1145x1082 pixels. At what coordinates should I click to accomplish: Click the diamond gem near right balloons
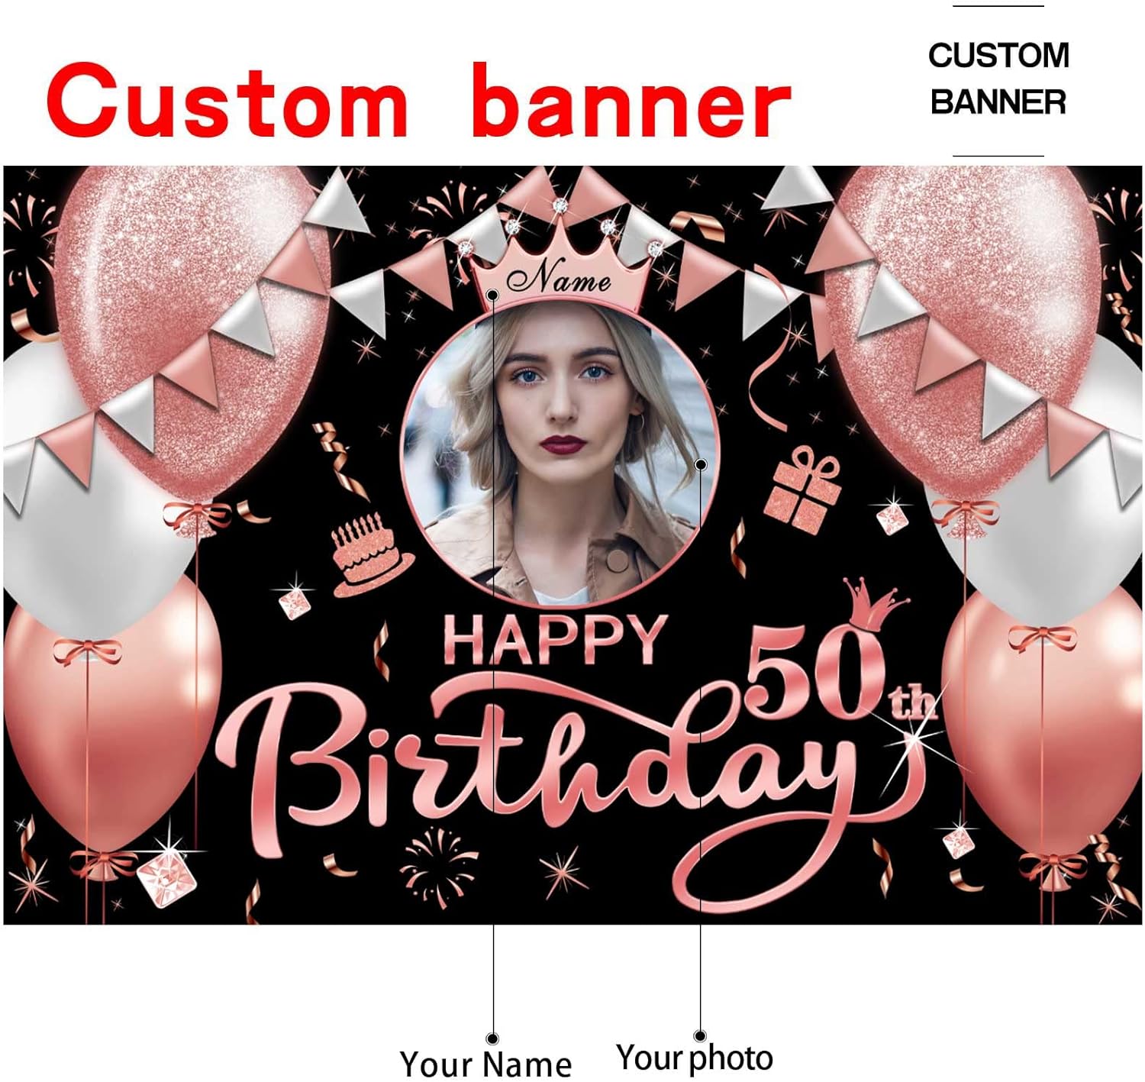(891, 518)
